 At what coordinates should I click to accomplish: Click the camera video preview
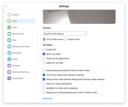coord(79,17)
